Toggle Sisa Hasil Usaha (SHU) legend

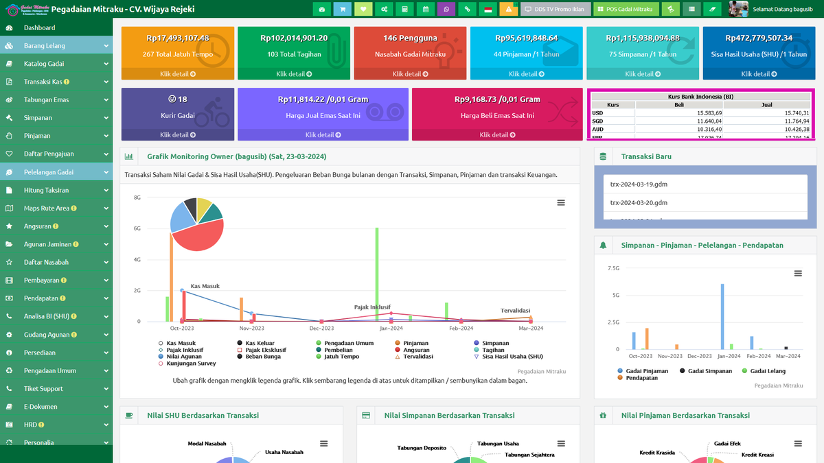pos(507,357)
